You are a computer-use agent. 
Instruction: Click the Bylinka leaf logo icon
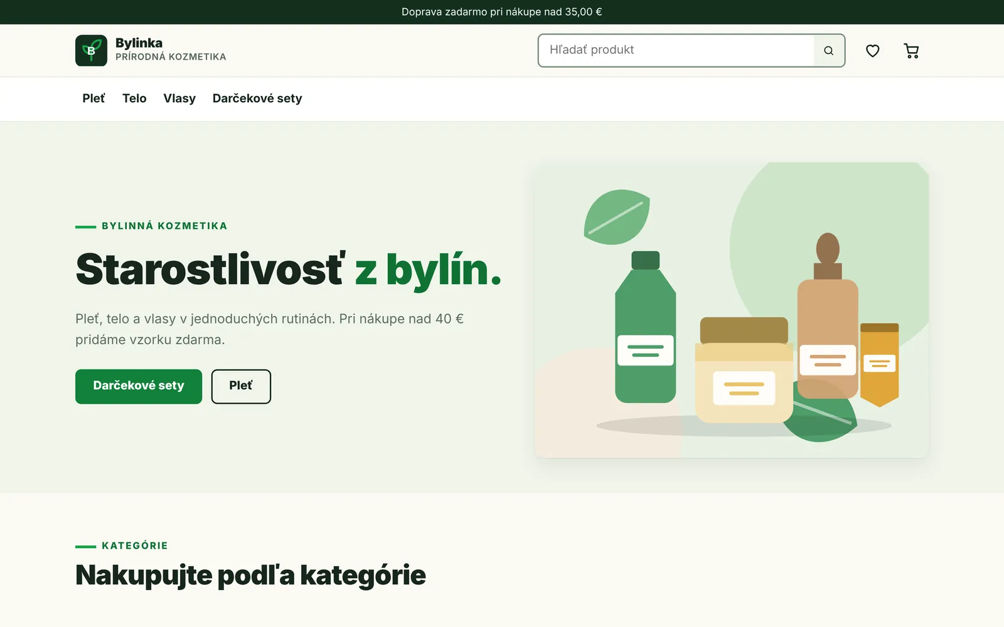91,51
